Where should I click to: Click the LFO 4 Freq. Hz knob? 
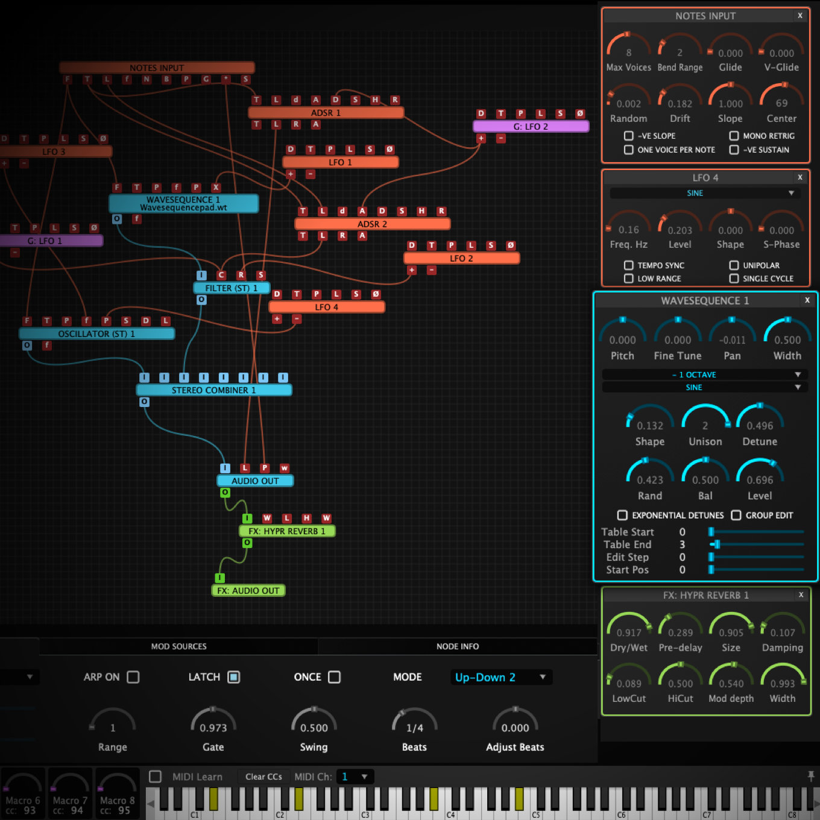pyautogui.click(x=628, y=225)
